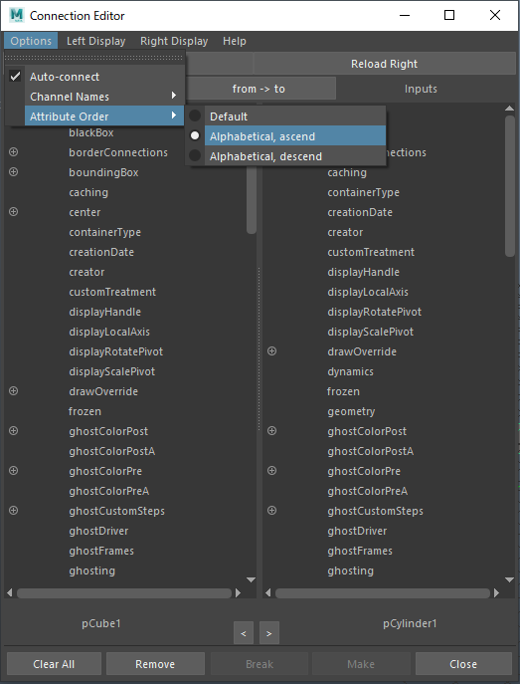The width and height of the screenshot is (520, 684).
Task: Expand drawOverride in right list
Action: click(271, 351)
